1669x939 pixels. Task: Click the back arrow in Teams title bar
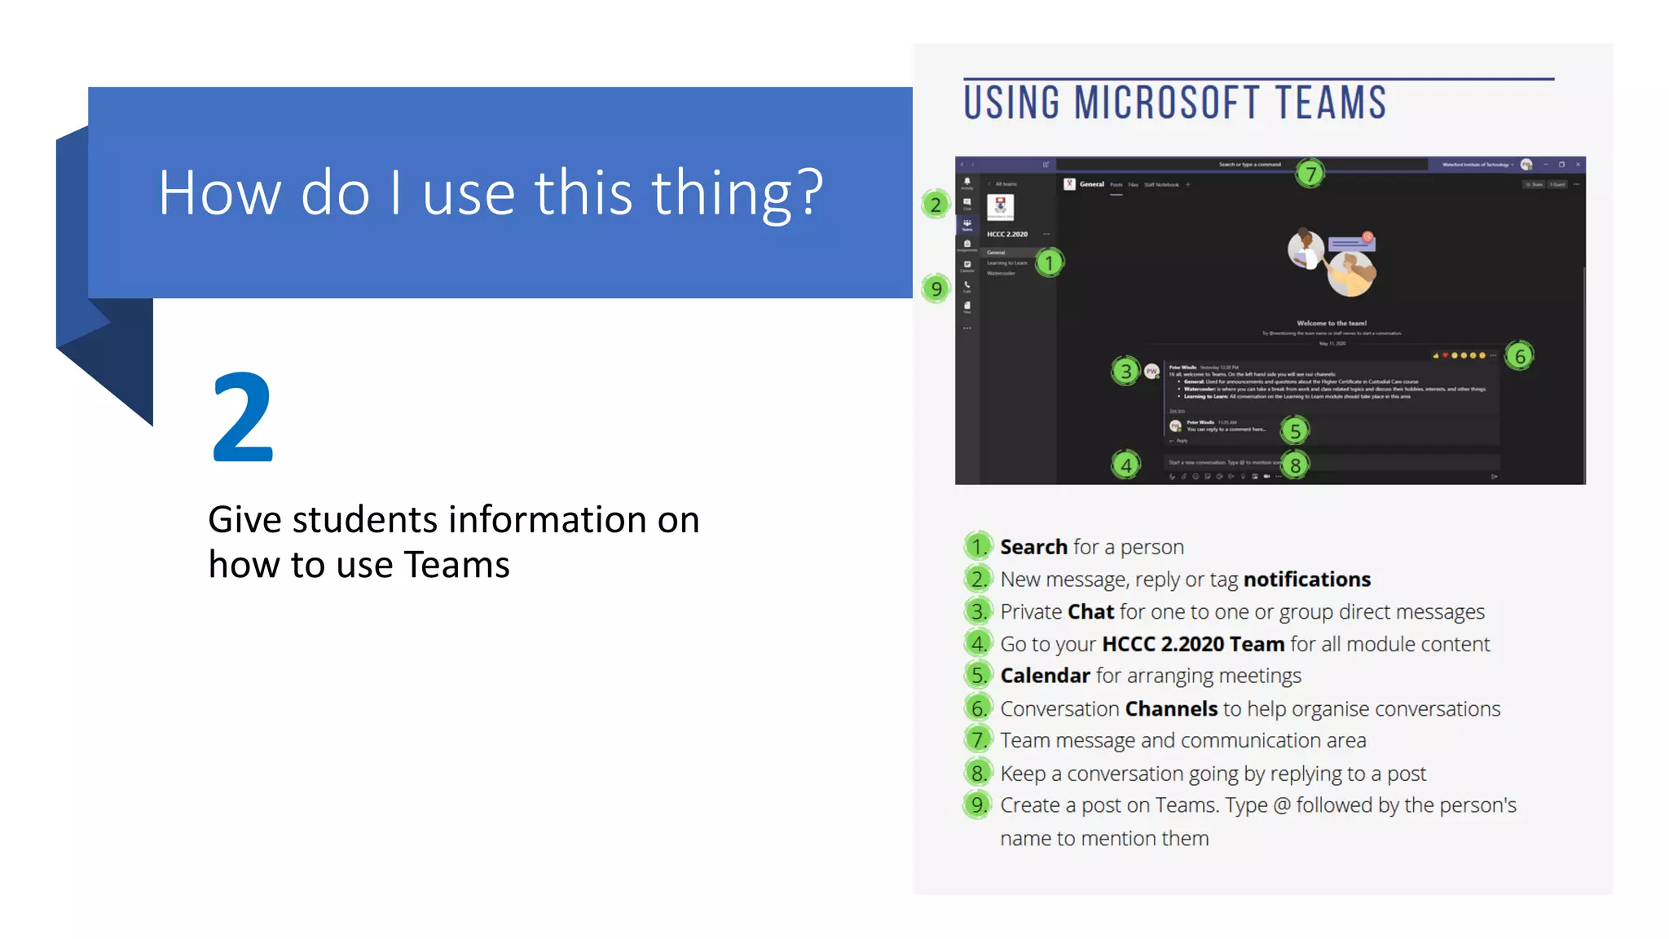[x=962, y=165]
